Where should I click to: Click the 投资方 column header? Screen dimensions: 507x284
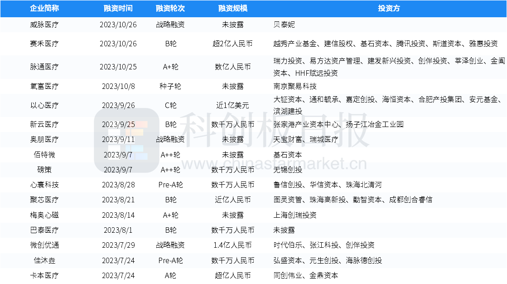[389, 9]
